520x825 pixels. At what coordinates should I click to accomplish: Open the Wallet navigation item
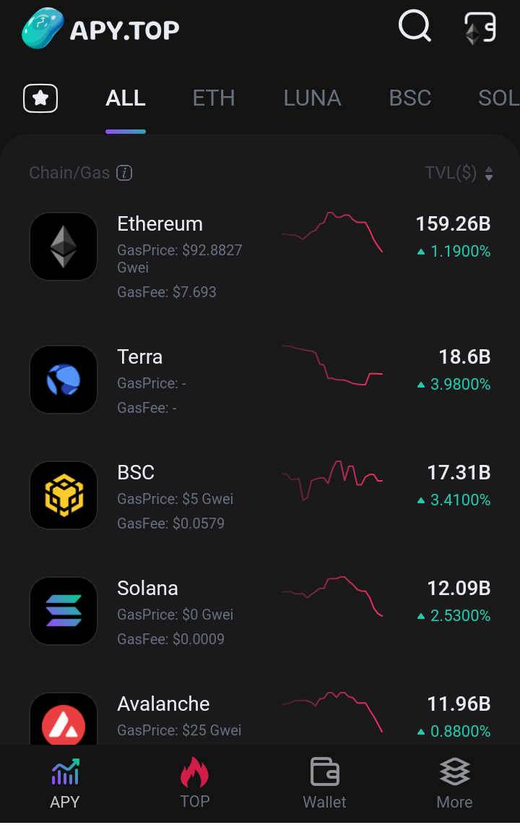[x=324, y=783]
